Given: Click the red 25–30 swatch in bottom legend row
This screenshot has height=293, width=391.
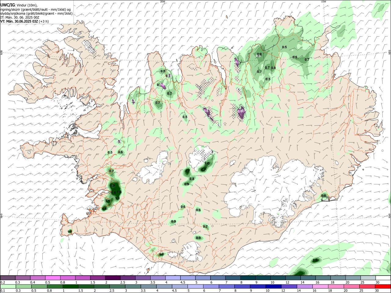Looking at the screenshot, I should [382, 287].
